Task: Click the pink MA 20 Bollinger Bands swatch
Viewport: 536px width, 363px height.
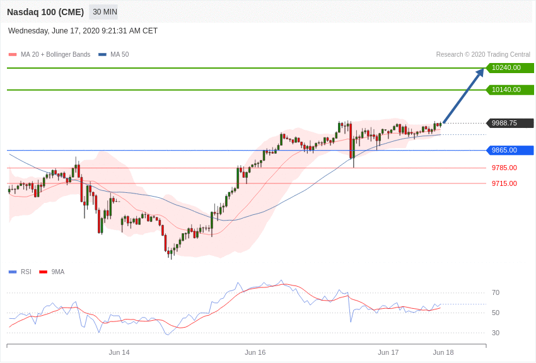Action: pyautogui.click(x=13, y=55)
